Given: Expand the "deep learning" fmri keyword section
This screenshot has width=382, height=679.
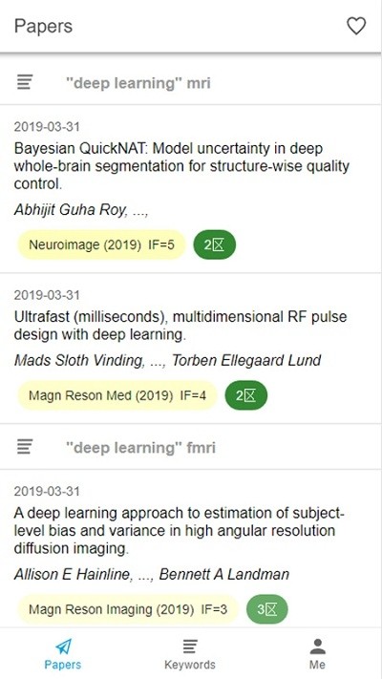Looking at the screenshot, I should 191,447.
